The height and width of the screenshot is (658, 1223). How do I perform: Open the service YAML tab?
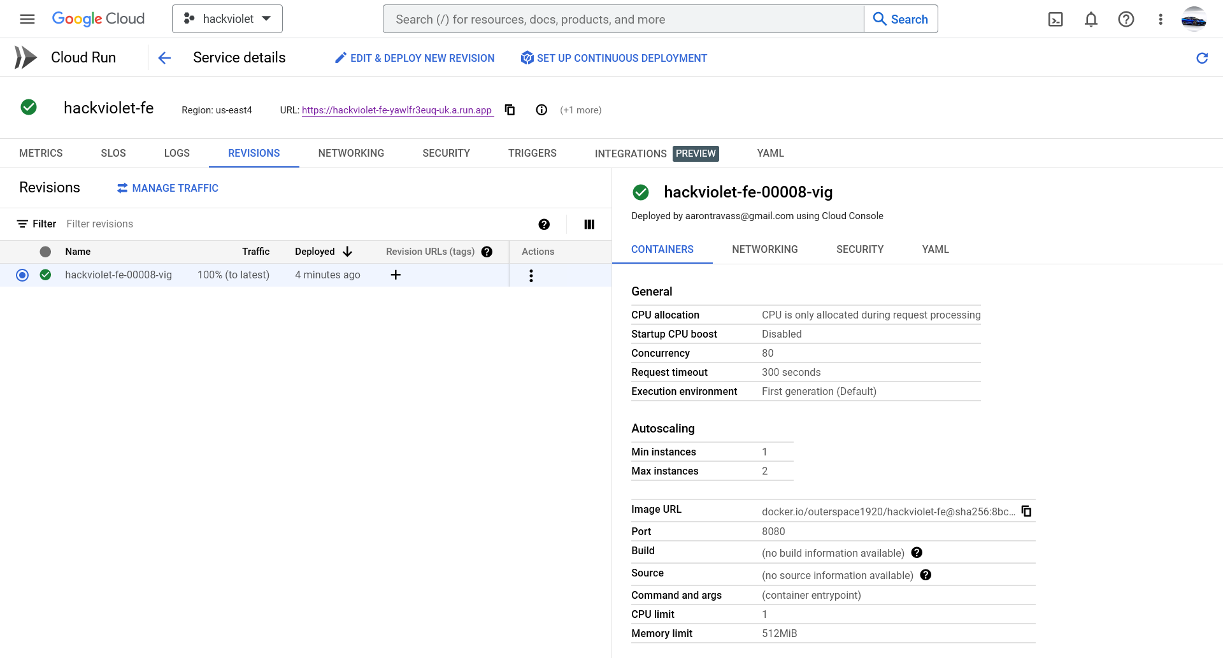771,153
